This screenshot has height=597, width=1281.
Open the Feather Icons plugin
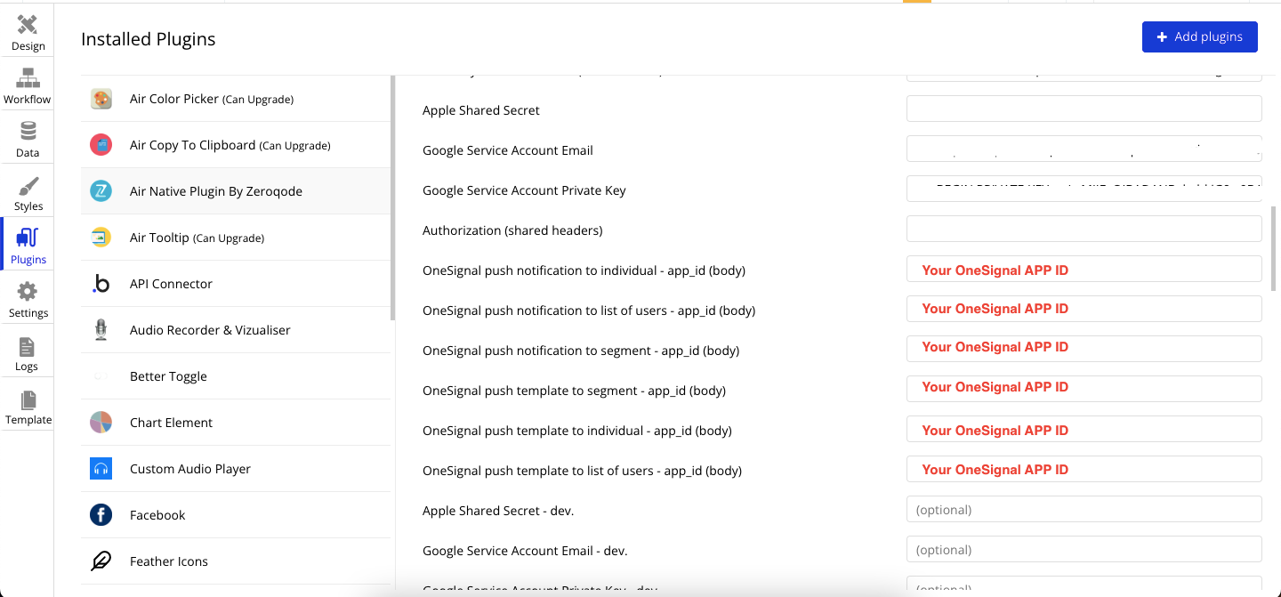tap(168, 561)
